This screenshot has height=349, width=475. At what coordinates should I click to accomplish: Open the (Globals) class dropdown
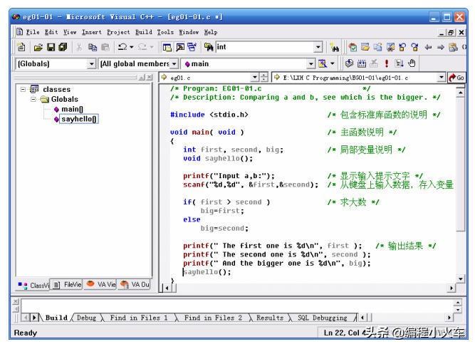pyautogui.click(x=91, y=64)
